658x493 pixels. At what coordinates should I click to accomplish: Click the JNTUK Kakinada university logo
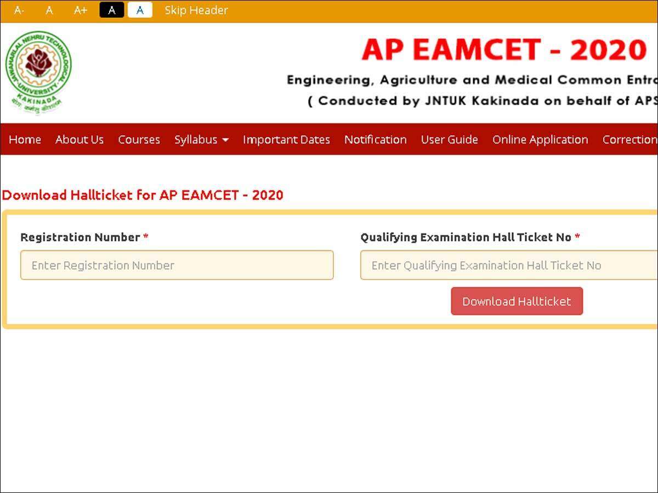(38, 71)
